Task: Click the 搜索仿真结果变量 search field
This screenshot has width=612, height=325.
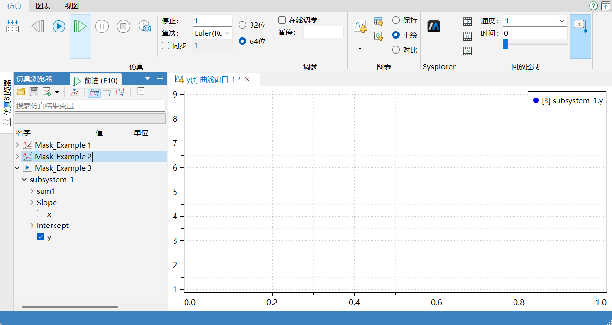Action: pos(90,106)
